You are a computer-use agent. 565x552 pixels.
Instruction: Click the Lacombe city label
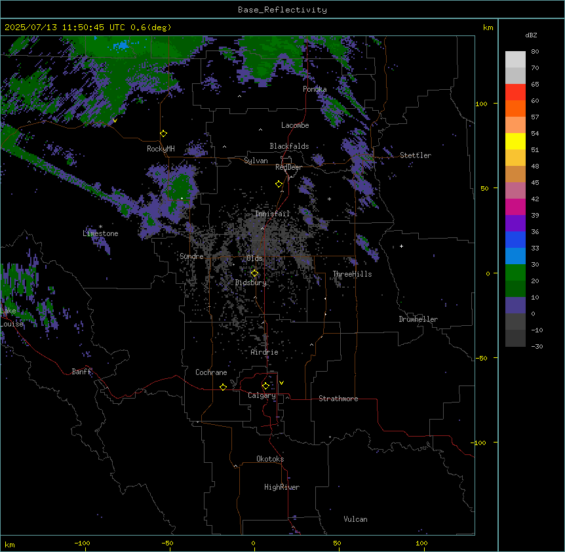tap(295, 125)
